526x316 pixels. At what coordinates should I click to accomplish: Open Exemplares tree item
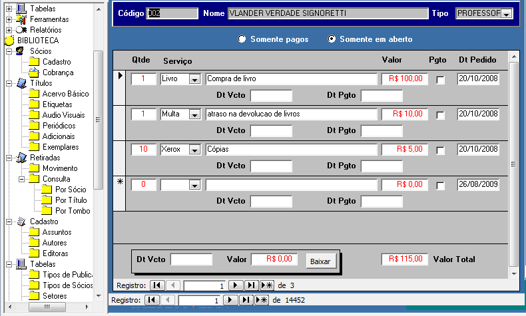pos(61,147)
